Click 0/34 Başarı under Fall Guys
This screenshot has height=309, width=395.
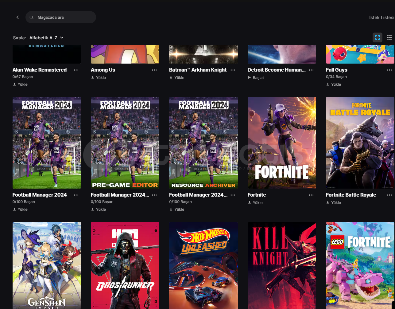pos(336,77)
